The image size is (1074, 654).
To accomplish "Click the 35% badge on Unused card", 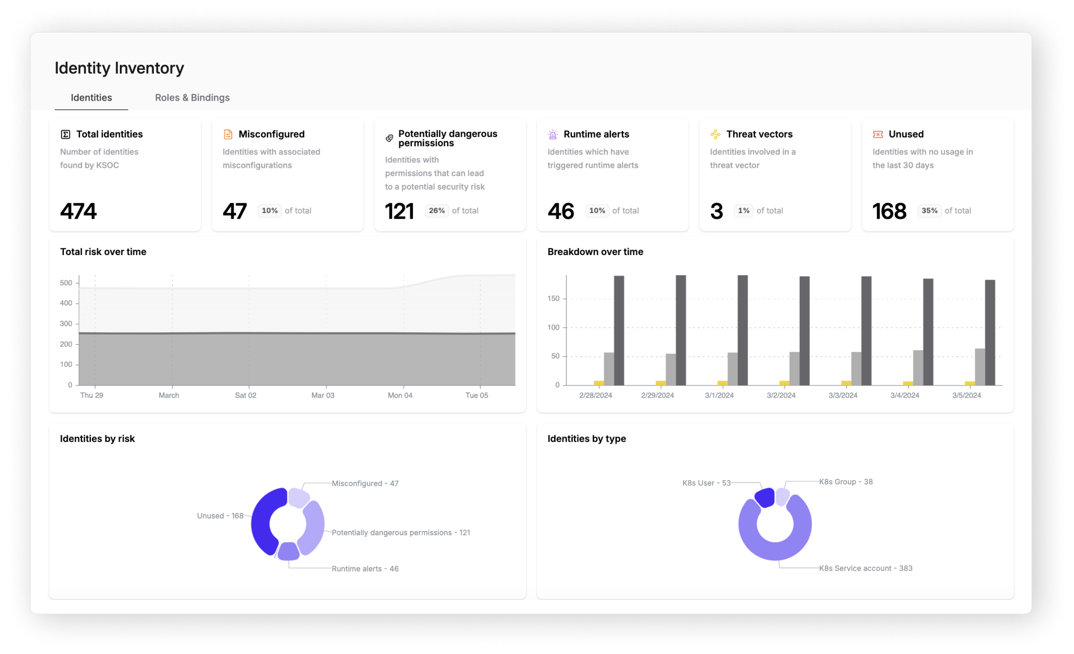I will coord(929,211).
